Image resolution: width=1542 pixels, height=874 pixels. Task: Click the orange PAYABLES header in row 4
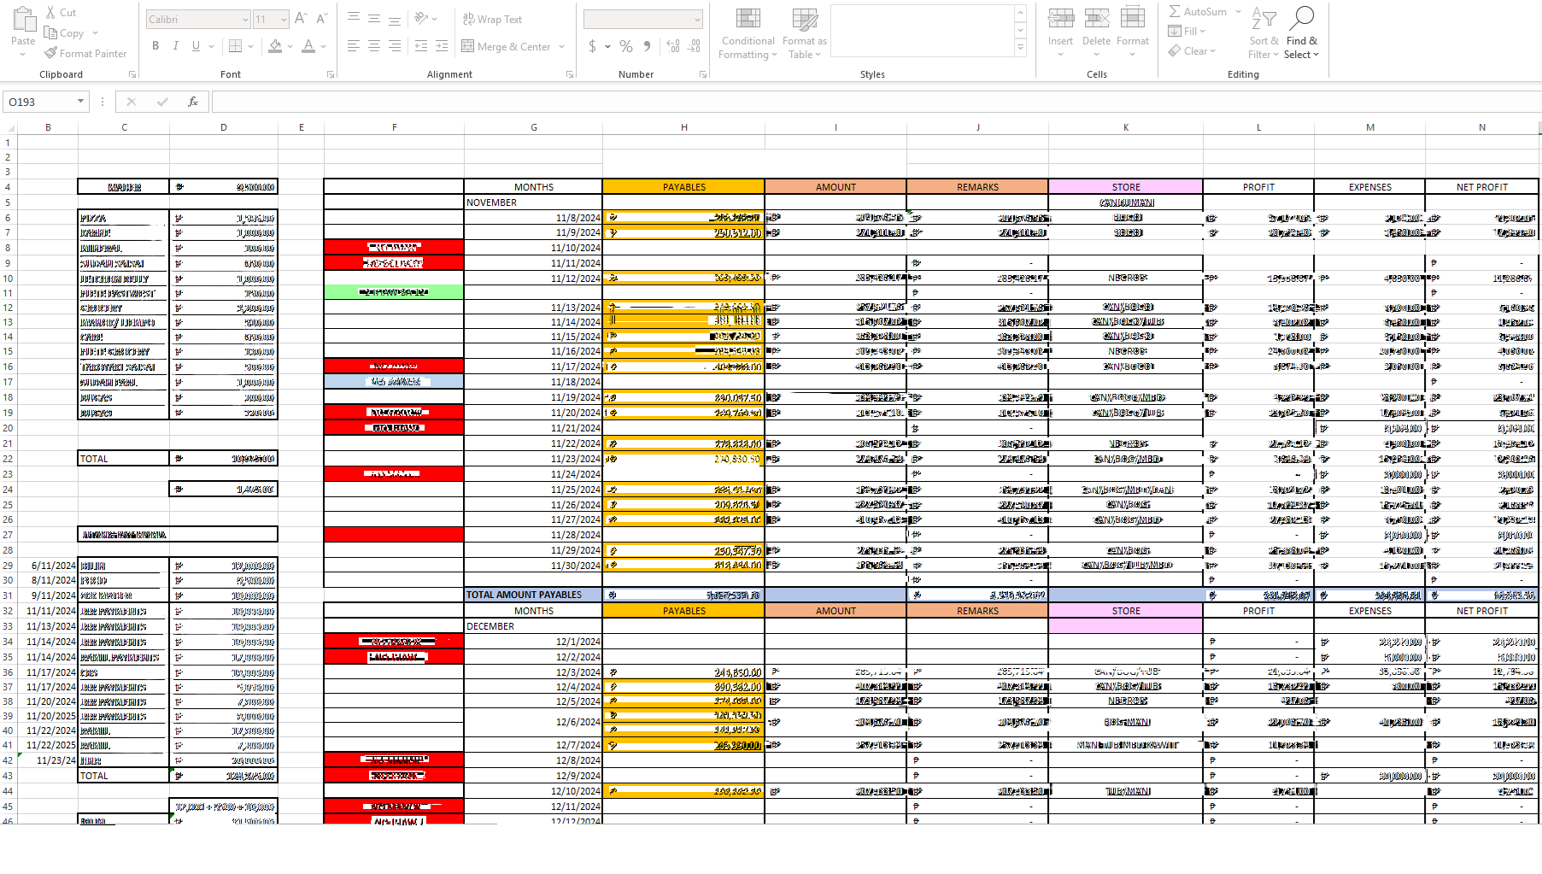coord(683,187)
